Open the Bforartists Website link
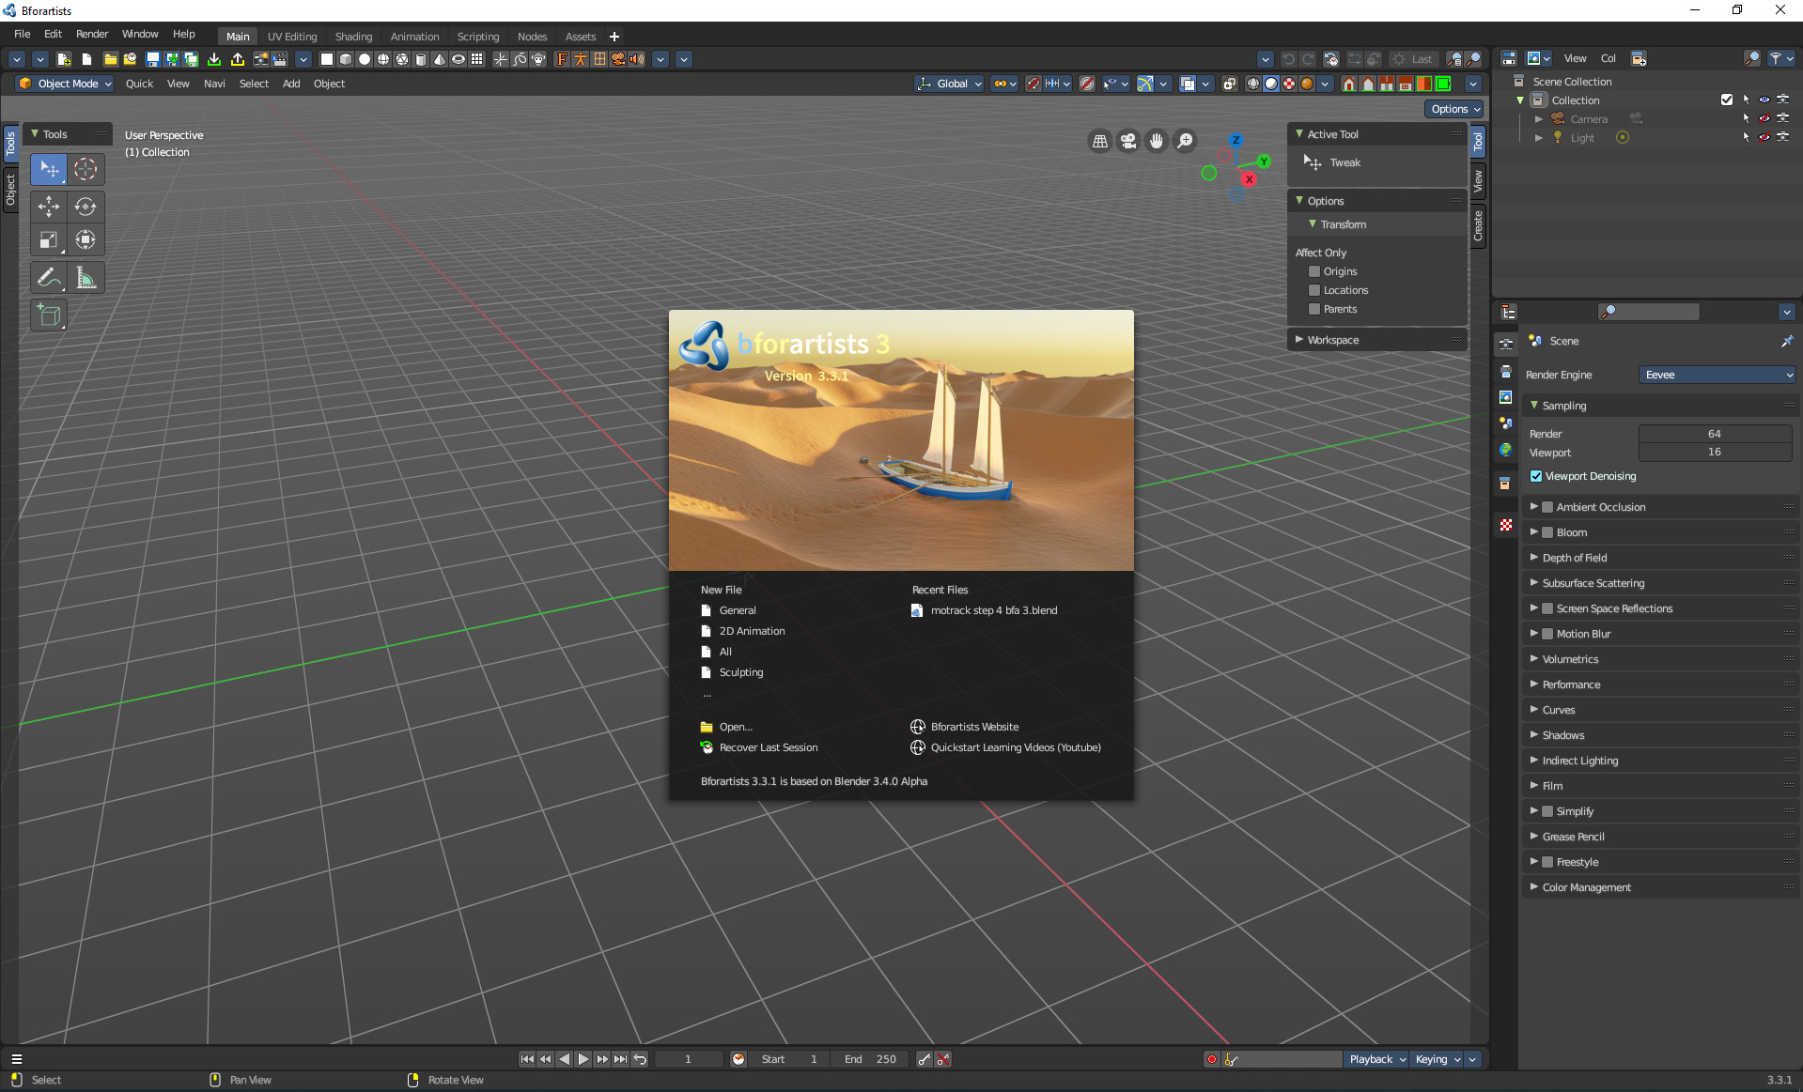The image size is (1803, 1092). (x=974, y=726)
